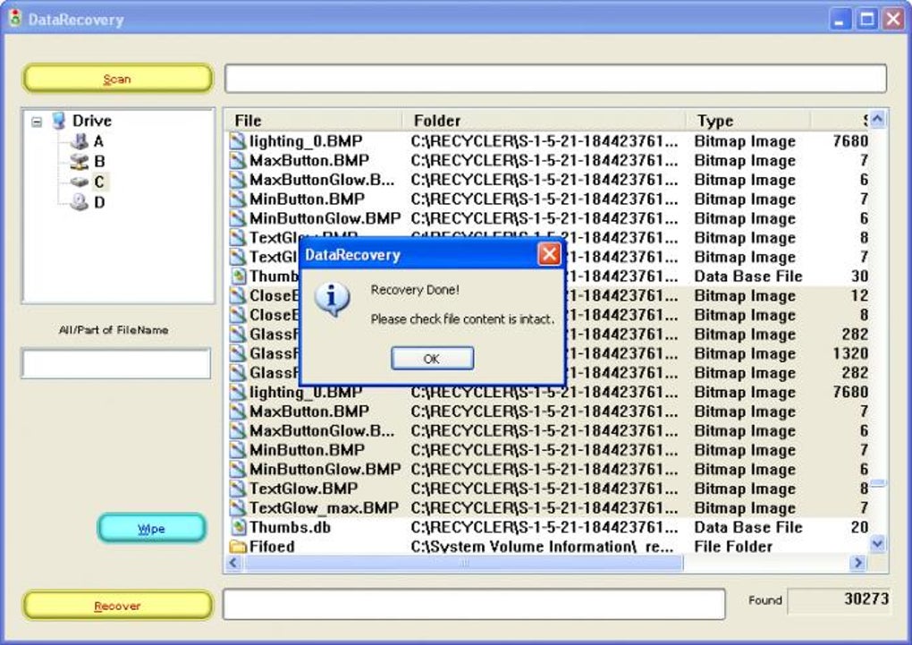Screen dimensions: 912x645
Task: Select the Fifoed file name
Action: [272, 547]
